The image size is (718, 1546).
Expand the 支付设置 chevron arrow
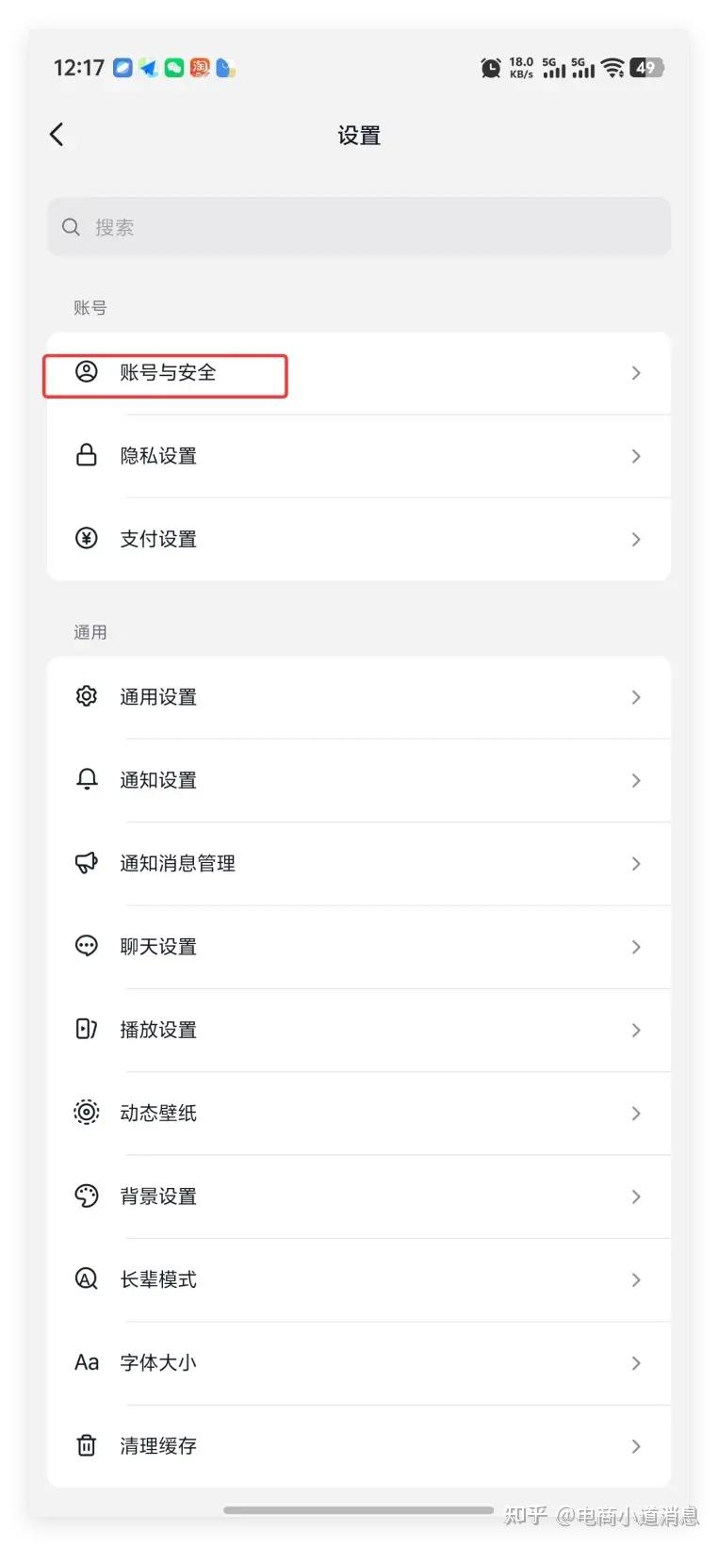click(x=636, y=539)
